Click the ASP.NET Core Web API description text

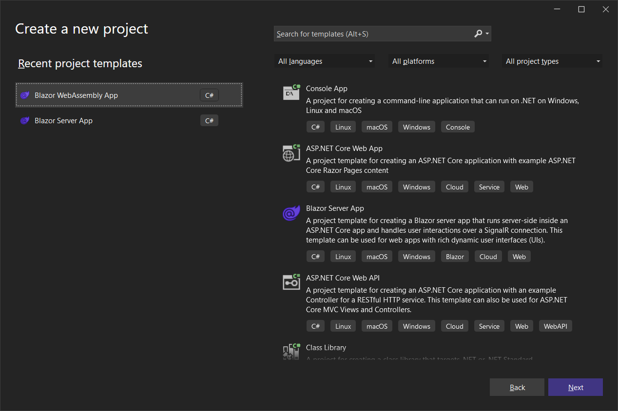(437, 300)
